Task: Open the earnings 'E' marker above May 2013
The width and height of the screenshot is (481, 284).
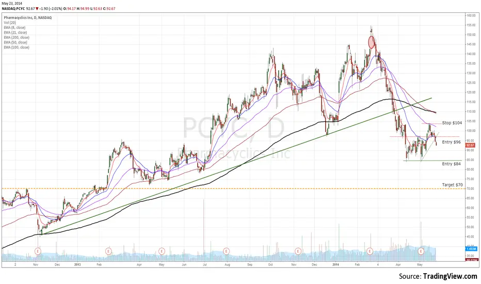Action: coord(162,251)
